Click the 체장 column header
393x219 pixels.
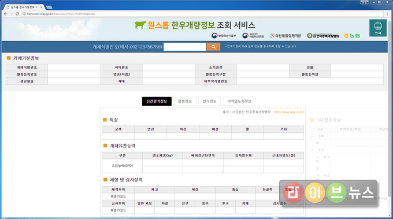(x=195, y=190)
